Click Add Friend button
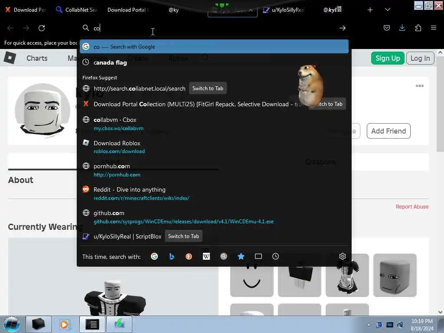Viewport: 444px width, 333px height. pos(388,131)
